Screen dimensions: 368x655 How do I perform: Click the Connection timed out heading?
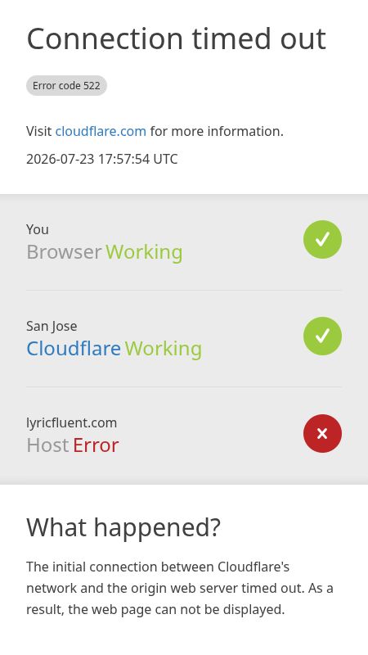coord(176,38)
